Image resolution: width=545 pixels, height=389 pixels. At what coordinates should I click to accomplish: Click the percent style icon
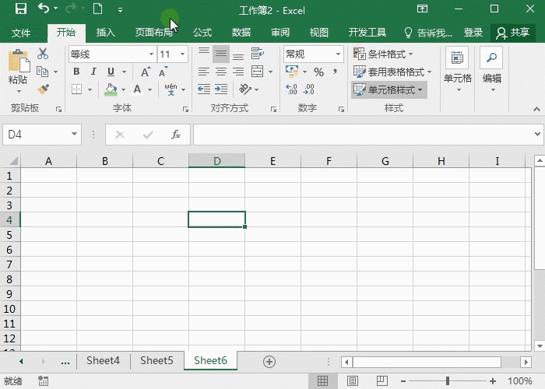[318, 72]
